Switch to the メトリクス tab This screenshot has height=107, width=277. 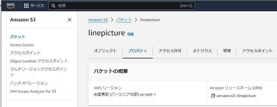pos(202,51)
